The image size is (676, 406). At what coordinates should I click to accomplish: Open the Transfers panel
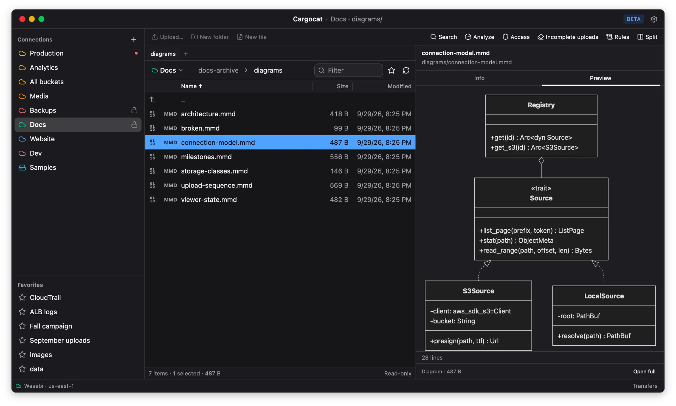645,386
